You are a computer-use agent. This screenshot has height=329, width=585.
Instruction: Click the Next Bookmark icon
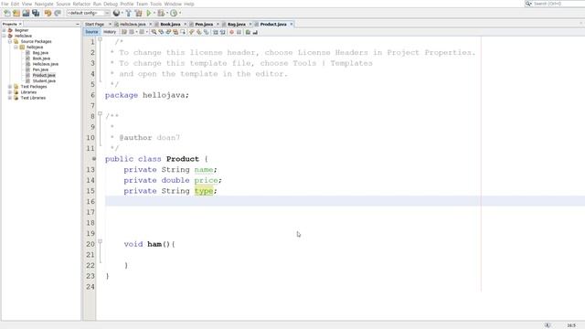(198, 32)
